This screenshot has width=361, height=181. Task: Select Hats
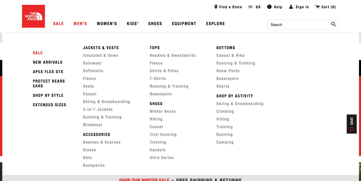point(88,158)
